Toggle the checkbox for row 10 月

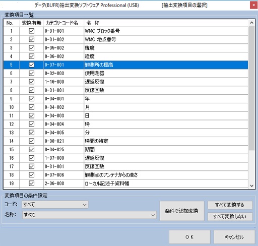point(32,107)
